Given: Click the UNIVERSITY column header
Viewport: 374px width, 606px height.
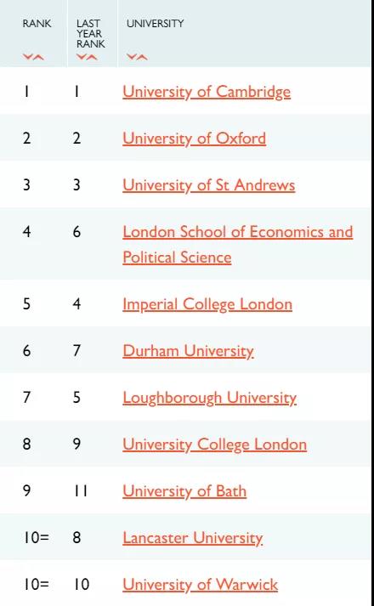Looking at the screenshot, I should tap(155, 24).
